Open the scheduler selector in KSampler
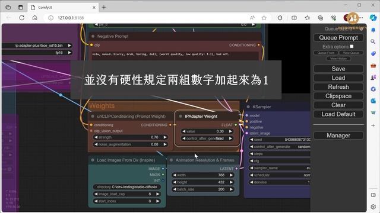The width and height of the screenshot is (380, 213). pyautogui.click(x=280, y=175)
